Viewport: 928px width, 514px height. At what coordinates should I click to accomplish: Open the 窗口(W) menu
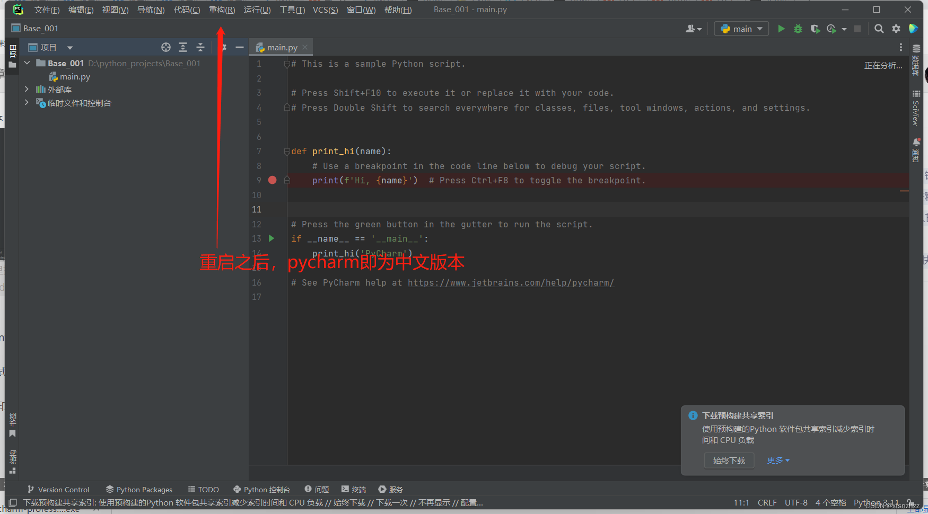coord(361,10)
